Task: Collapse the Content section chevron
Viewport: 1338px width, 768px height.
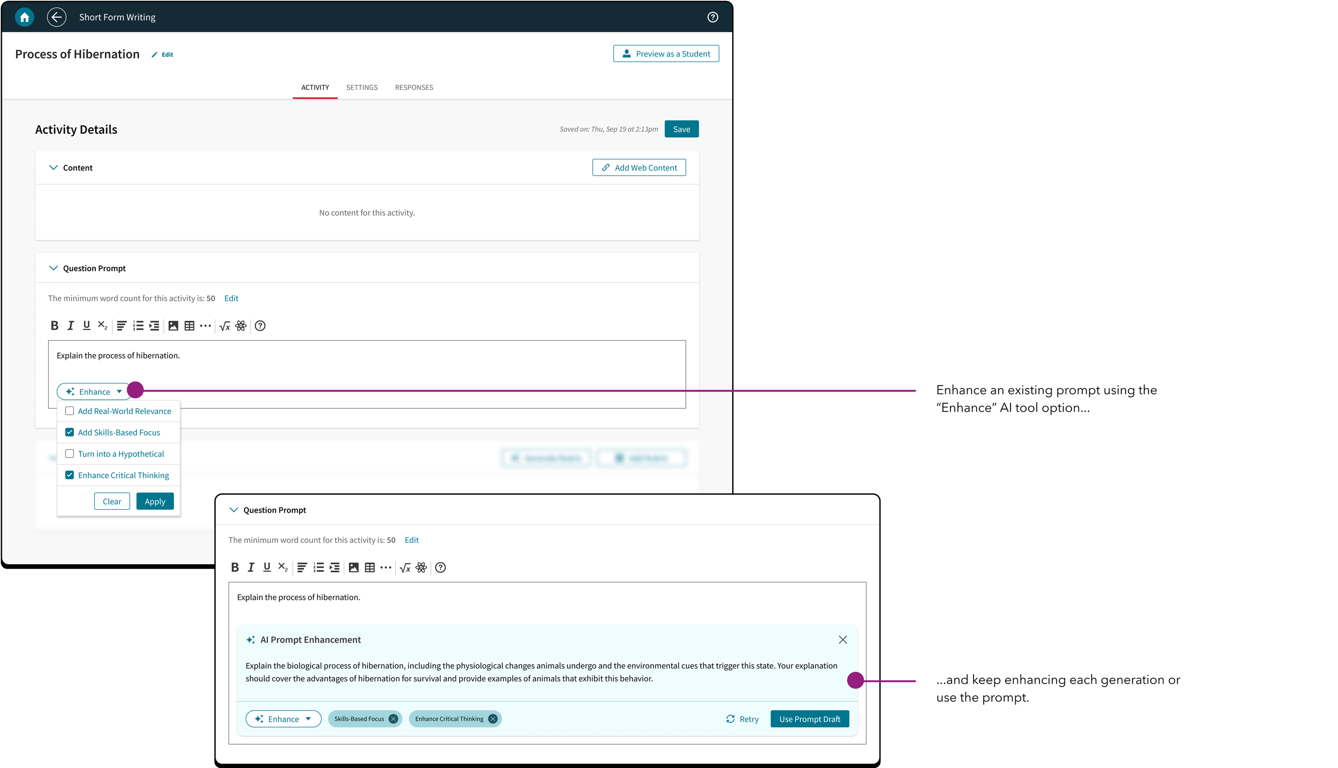Action: point(54,167)
